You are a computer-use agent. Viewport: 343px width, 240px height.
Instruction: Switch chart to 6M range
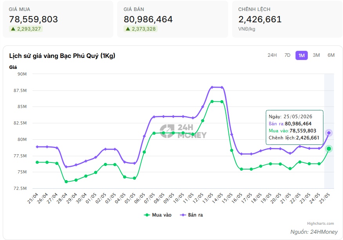331,55
